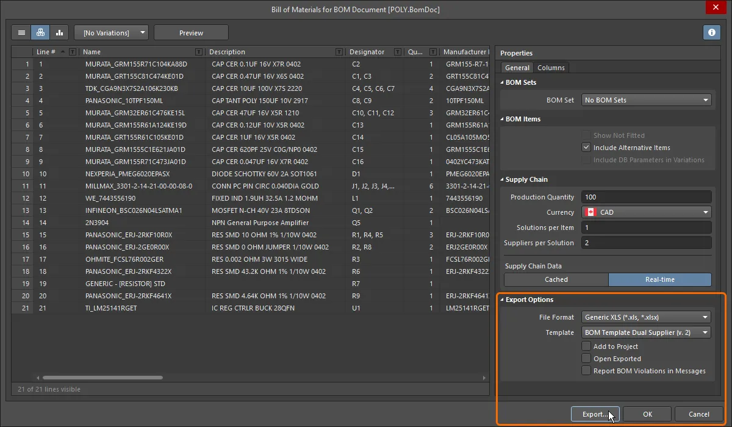Toggle Include DB Parameters in Variations

(x=586, y=160)
